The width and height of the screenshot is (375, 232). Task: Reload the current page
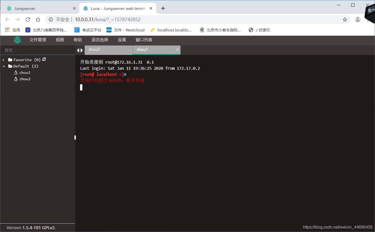(x=28, y=19)
